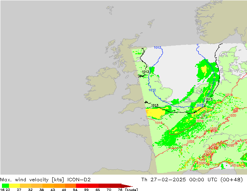
Task: Click the legend value '43'
Action: (x=53, y=189)
